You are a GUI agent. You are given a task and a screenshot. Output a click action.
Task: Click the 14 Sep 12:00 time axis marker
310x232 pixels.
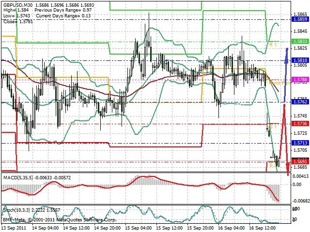pos(77,228)
